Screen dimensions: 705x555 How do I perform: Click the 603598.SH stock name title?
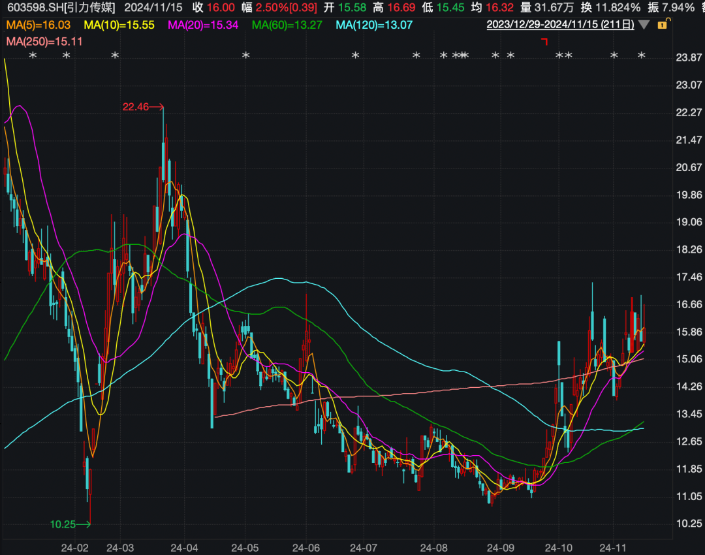(59, 8)
